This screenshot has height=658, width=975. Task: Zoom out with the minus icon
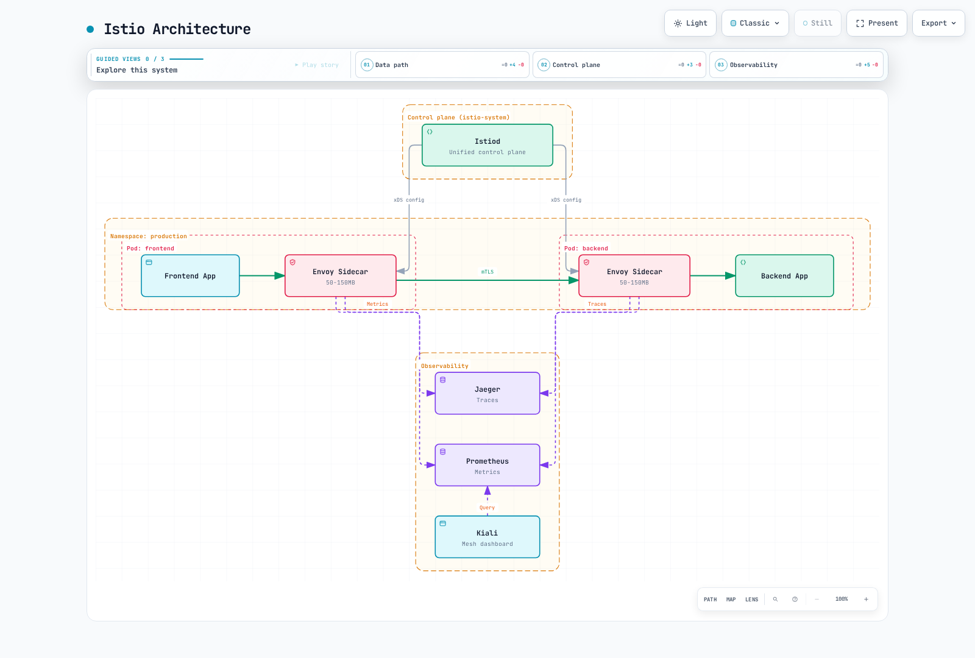tap(817, 600)
